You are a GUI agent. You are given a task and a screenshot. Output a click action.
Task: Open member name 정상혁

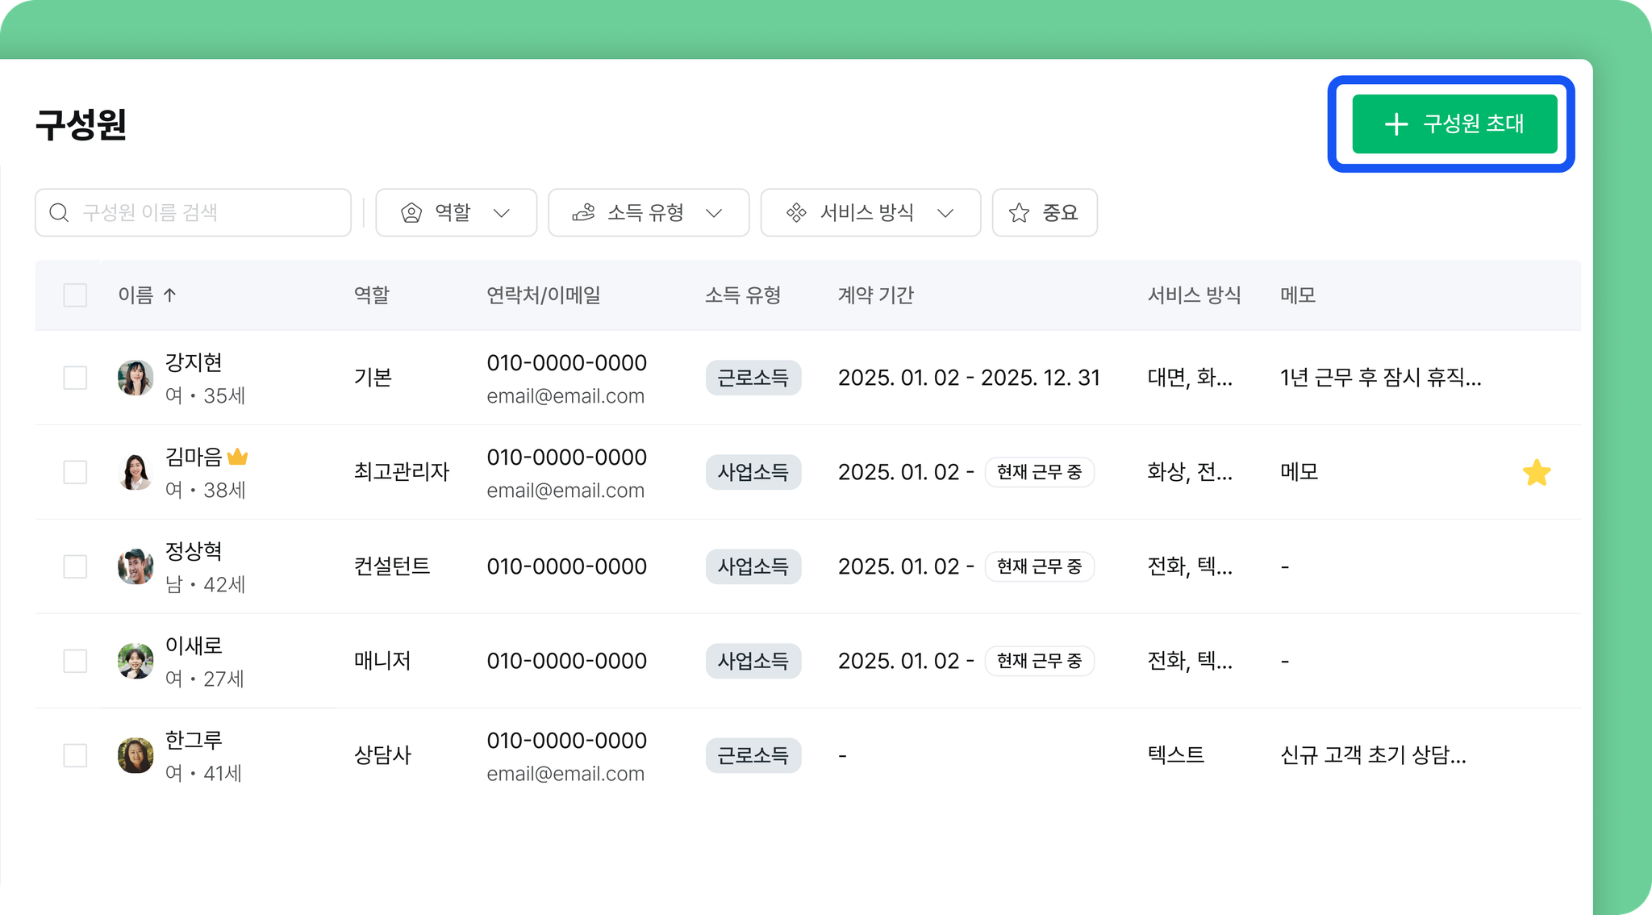194,551
